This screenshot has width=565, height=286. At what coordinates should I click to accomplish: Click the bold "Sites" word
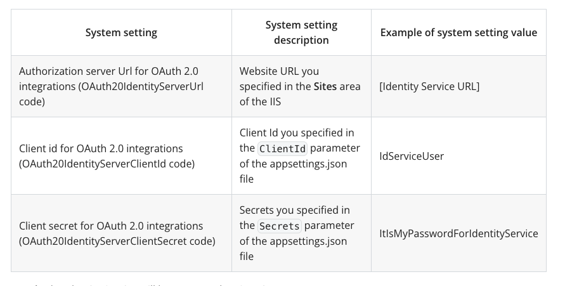tap(325, 86)
